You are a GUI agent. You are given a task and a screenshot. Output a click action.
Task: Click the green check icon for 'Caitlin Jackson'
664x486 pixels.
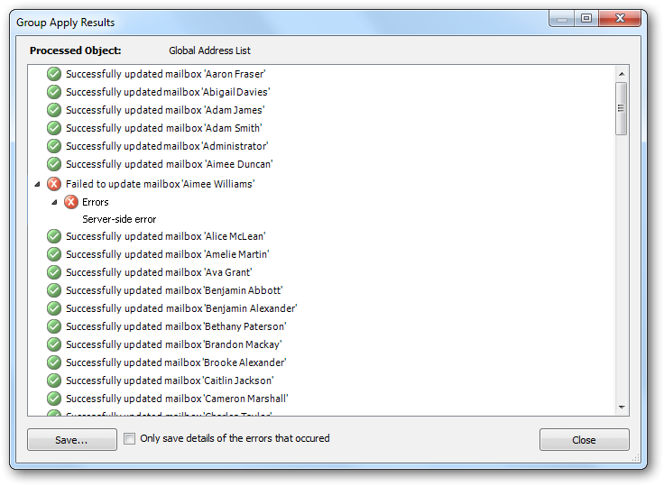point(54,381)
